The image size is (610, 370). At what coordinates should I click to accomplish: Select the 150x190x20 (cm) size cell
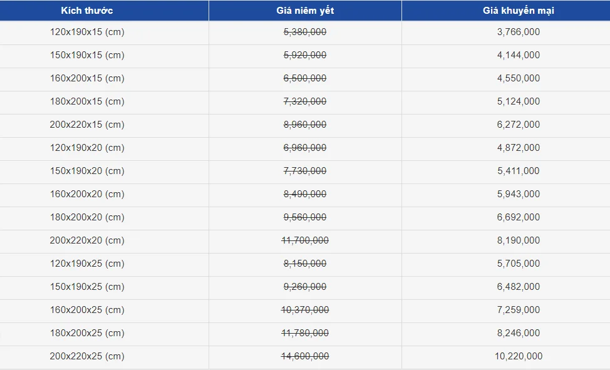(87, 171)
